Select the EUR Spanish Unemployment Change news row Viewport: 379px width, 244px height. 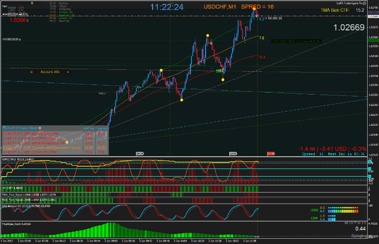tap(55, 148)
